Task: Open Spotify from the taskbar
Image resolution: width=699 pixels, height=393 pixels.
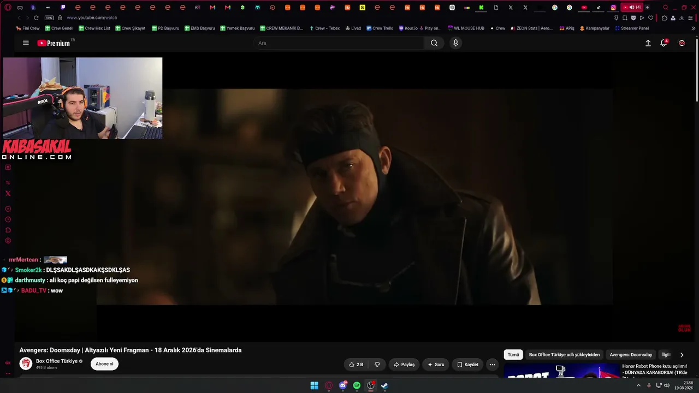Action: [357, 385]
